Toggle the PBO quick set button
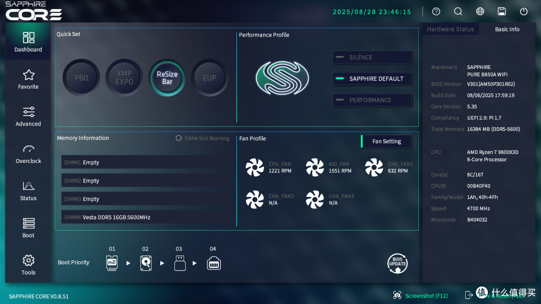Screen dimensions: 541x304 [82, 78]
